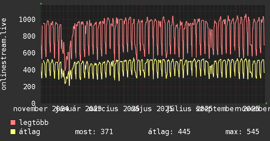Click the yellow átlag legend swatch
Screen dimensions: 270x141
pos(13,132)
